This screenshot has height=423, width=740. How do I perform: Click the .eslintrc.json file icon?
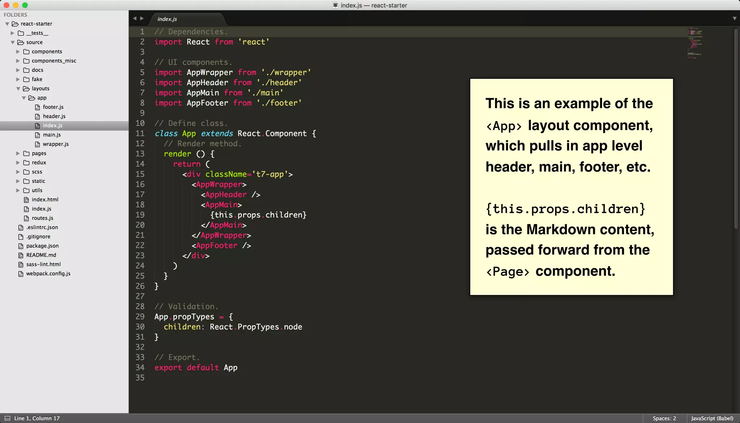21,228
